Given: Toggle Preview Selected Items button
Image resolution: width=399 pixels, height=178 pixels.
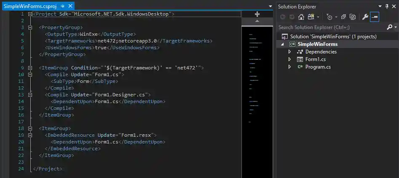Looking at the screenshot, I should tap(375, 17).
